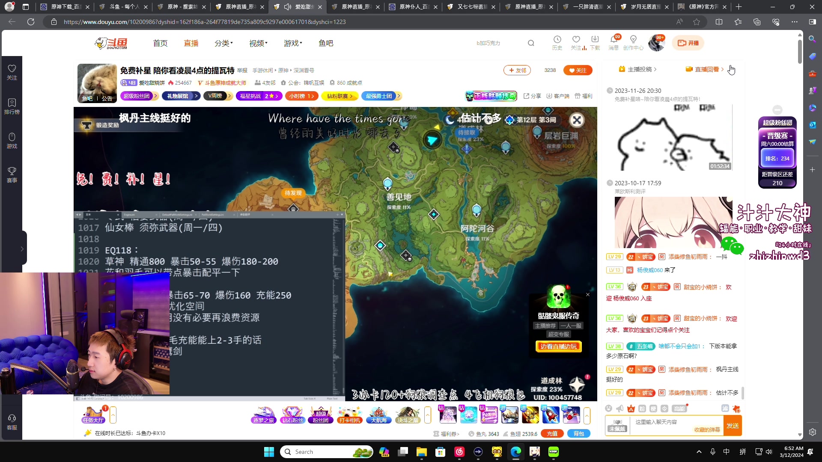Open 排行榜 in the left sidebar
The image size is (822, 462).
[12, 106]
